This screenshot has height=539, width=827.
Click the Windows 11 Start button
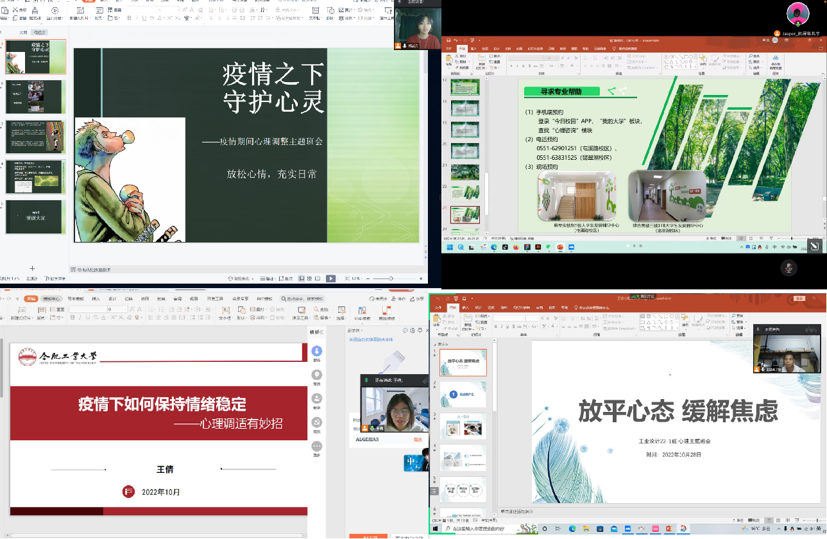coord(449,247)
